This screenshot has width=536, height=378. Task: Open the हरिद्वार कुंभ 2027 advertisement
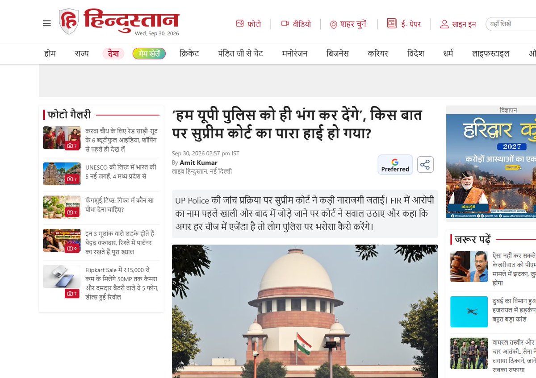(491, 166)
